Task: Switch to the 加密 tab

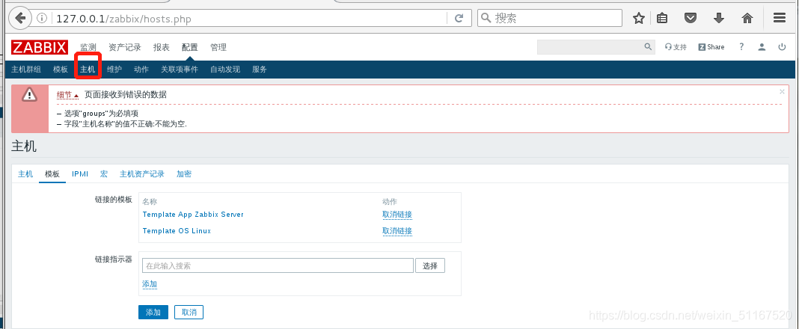Action: 184,174
